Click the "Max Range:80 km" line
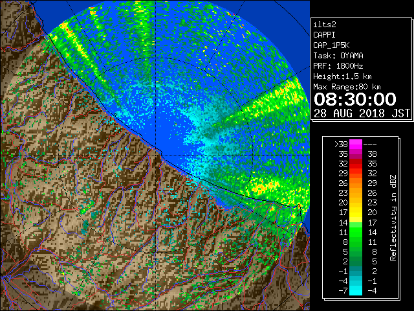The image size is (414, 311). click(x=347, y=87)
